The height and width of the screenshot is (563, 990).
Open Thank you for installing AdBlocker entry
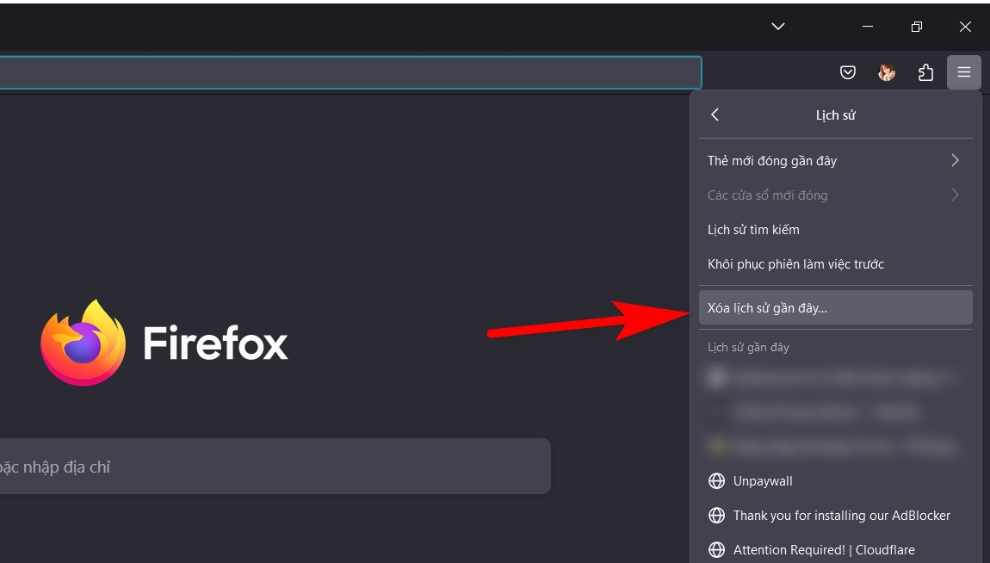835,516
